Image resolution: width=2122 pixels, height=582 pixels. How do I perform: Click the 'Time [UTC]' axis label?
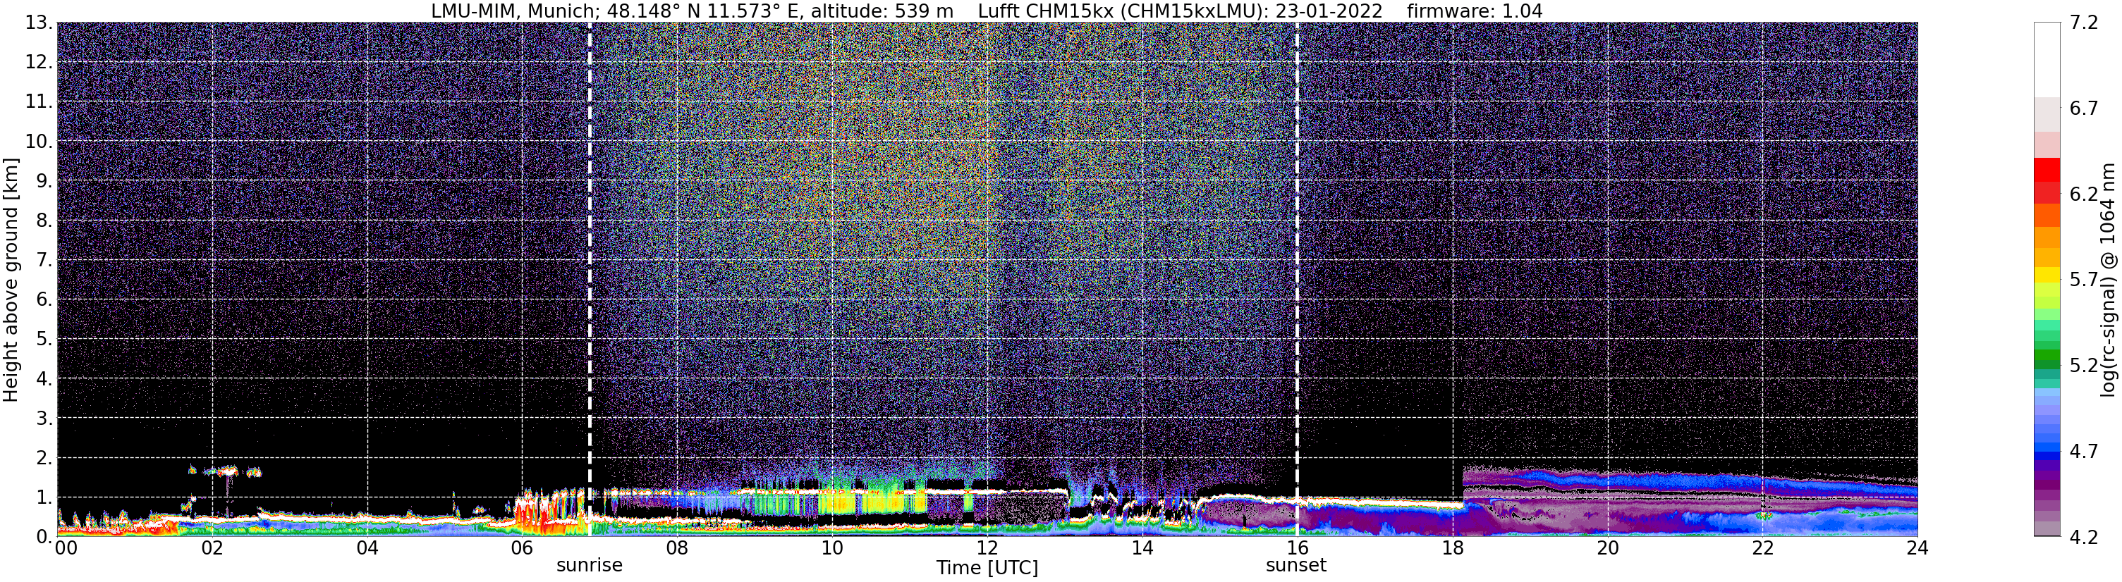pos(986,568)
